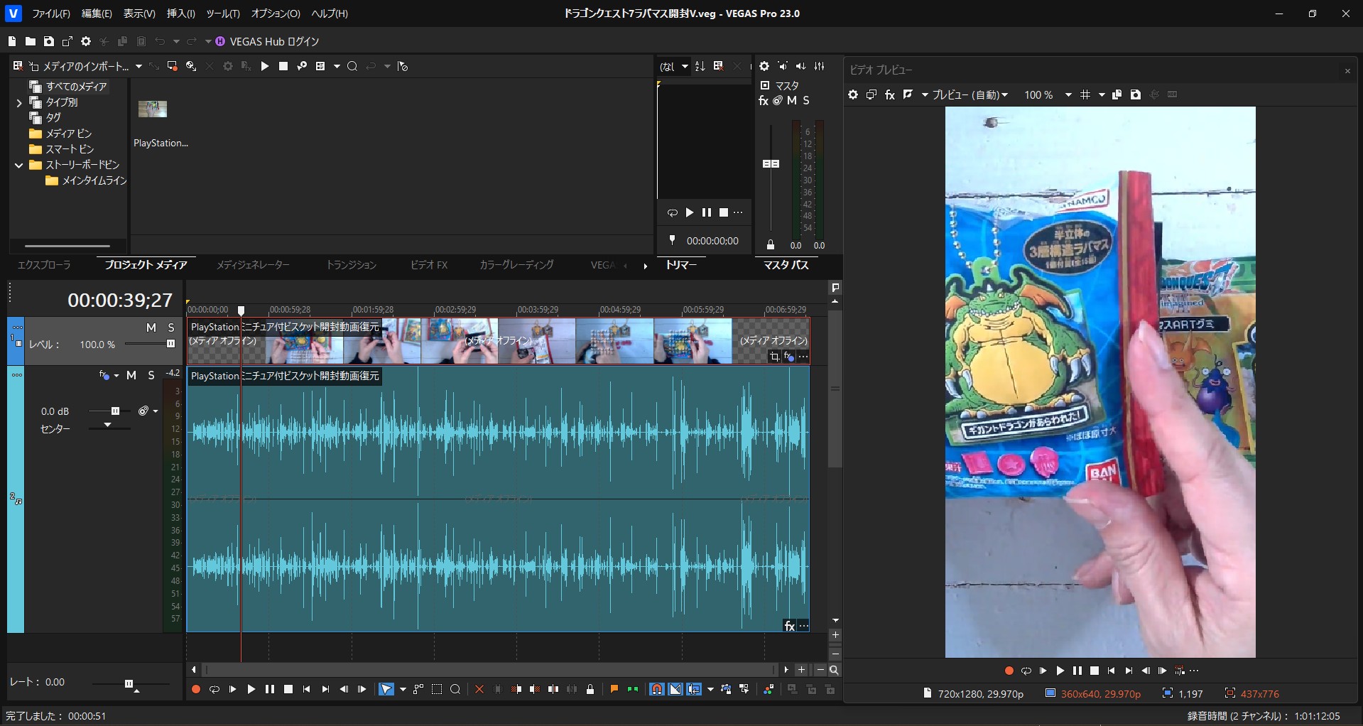The image size is (1363, 726).
Task: Mute the video track with M button
Action: click(151, 327)
